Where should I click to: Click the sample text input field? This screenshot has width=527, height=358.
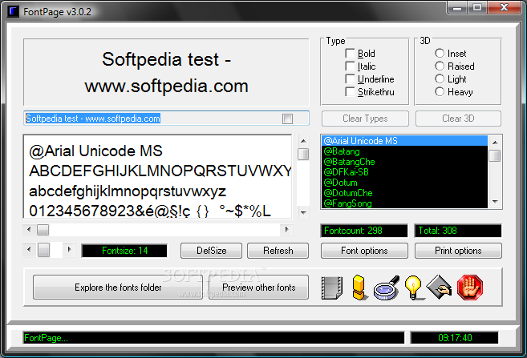(166, 119)
